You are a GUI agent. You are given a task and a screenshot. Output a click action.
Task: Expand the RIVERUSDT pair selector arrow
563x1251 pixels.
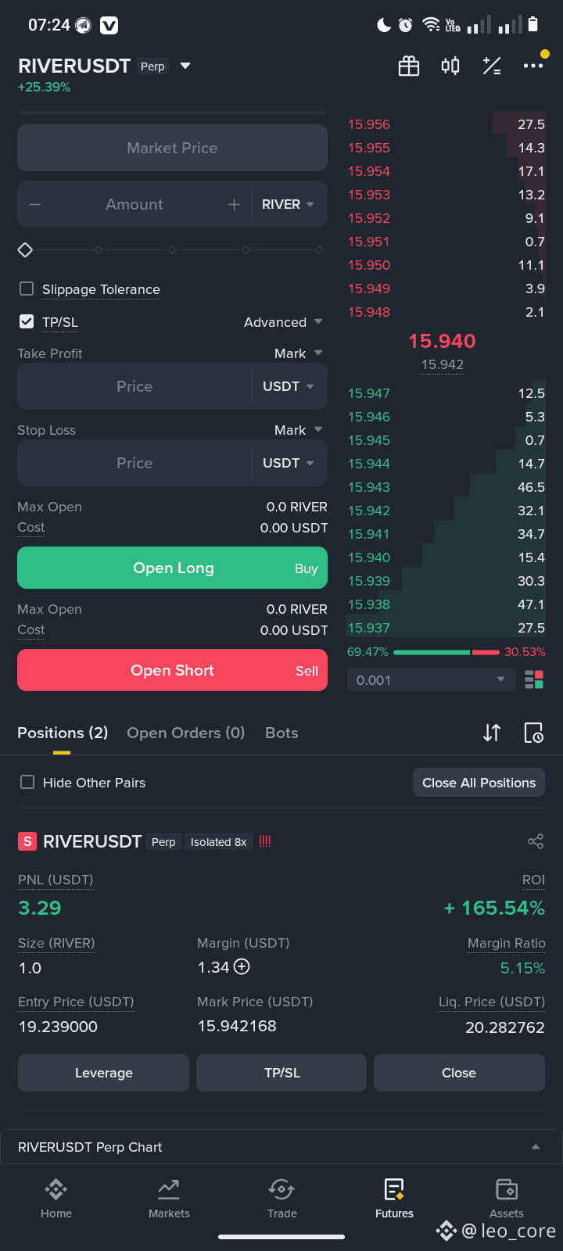click(x=185, y=66)
